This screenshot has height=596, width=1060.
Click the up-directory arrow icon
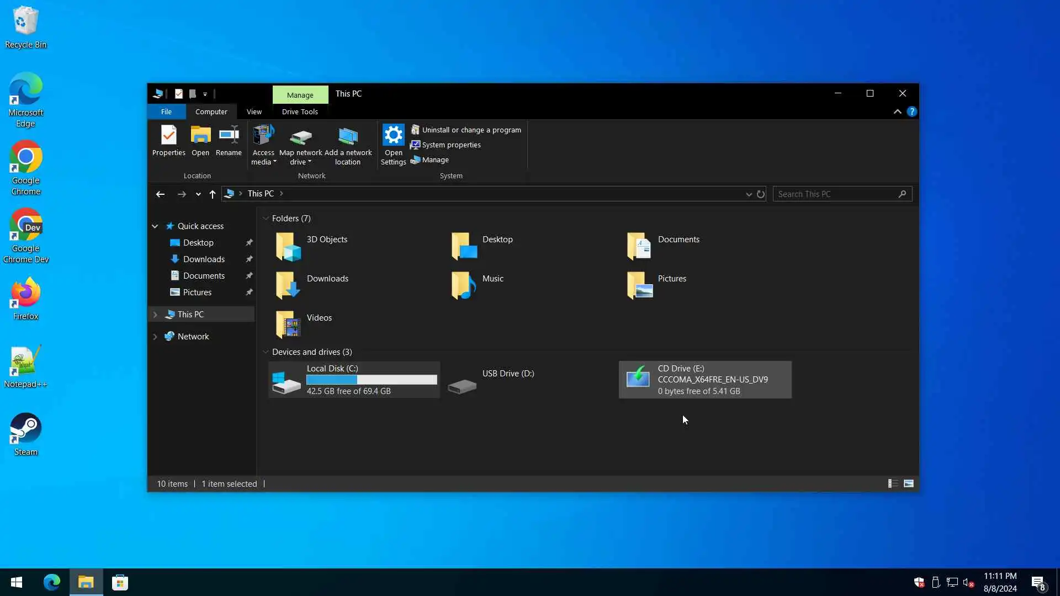212,194
